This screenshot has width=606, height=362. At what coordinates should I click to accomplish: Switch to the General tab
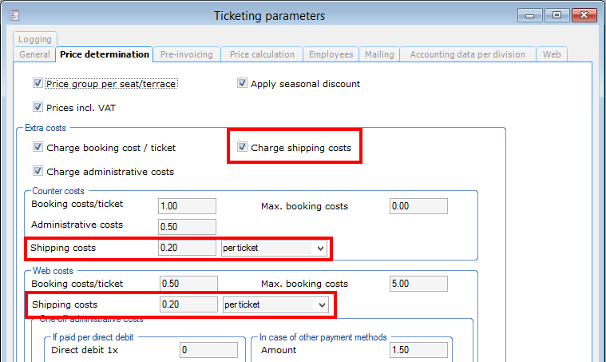click(x=34, y=54)
